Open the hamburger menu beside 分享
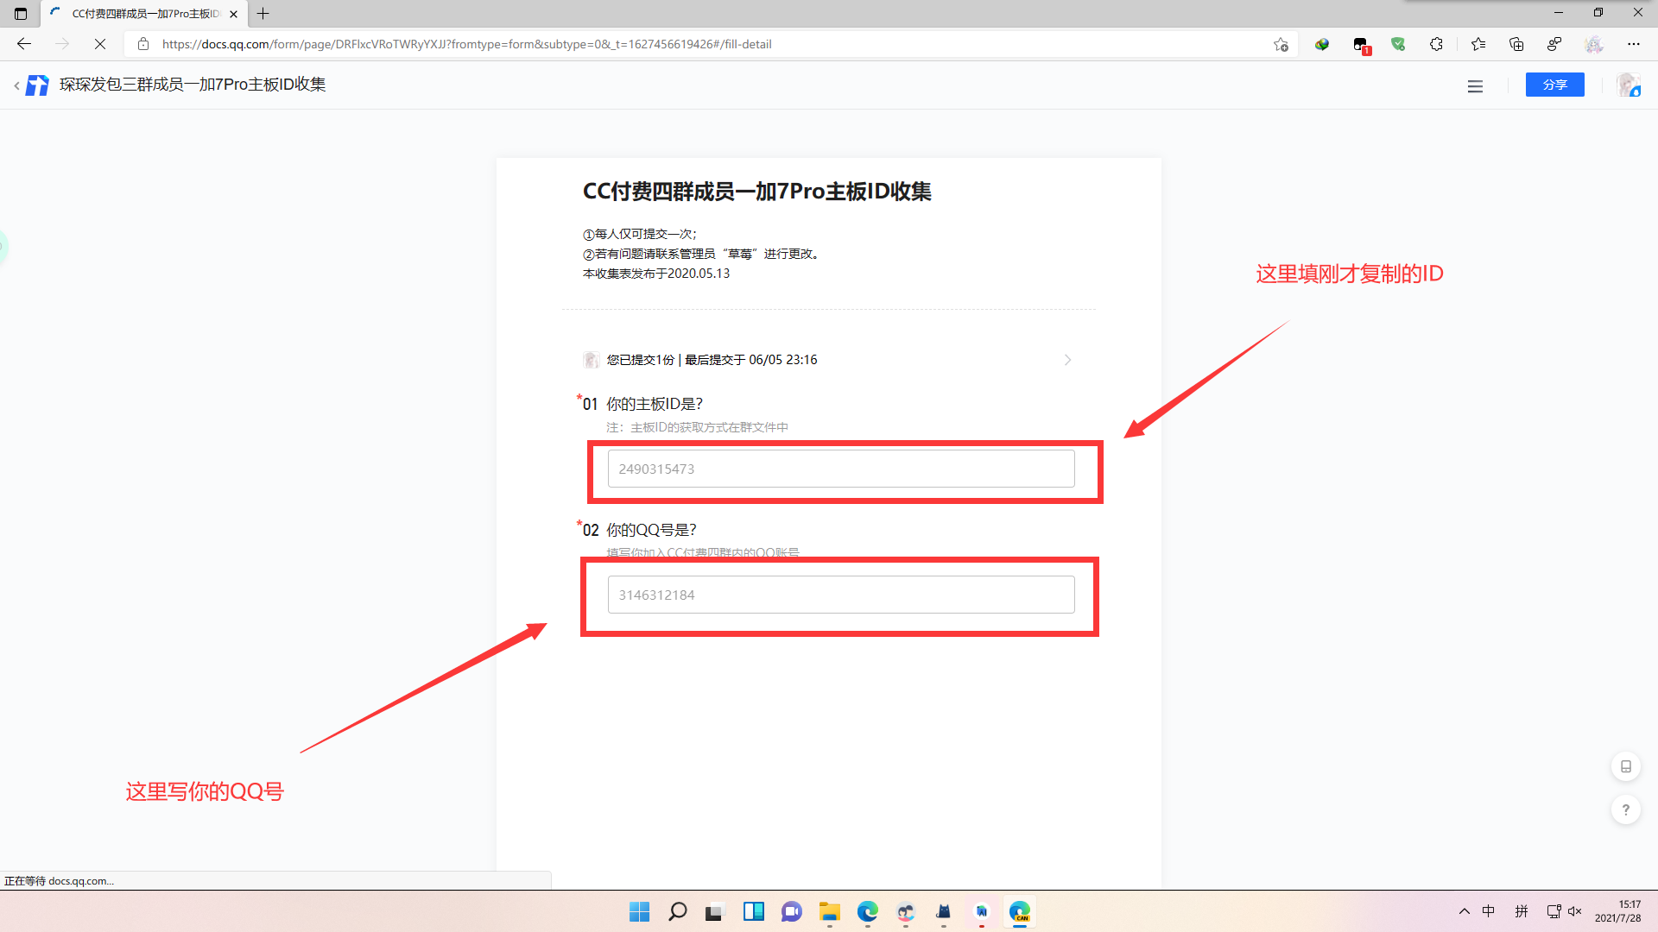 point(1475,85)
